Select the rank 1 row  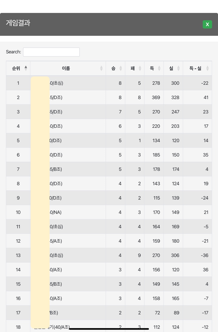pos(109,83)
